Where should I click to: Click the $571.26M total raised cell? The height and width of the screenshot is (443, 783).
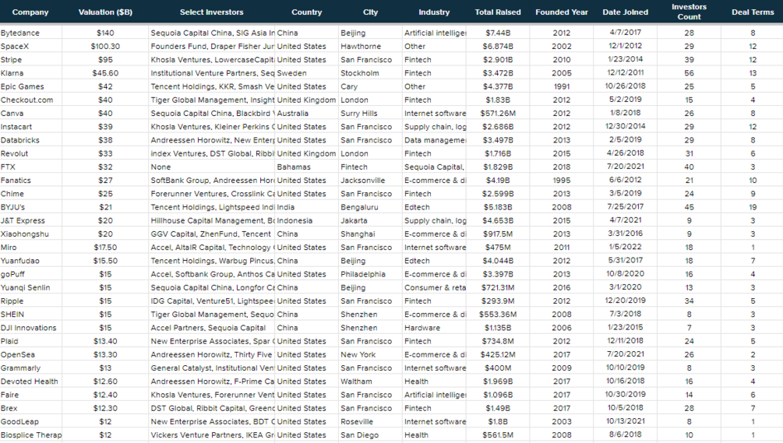click(498, 114)
